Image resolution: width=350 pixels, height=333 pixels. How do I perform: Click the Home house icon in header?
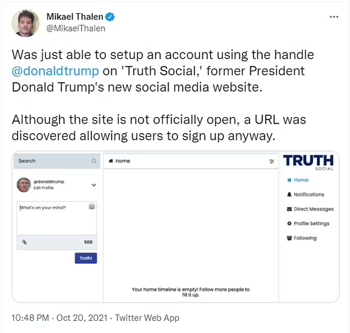111,161
